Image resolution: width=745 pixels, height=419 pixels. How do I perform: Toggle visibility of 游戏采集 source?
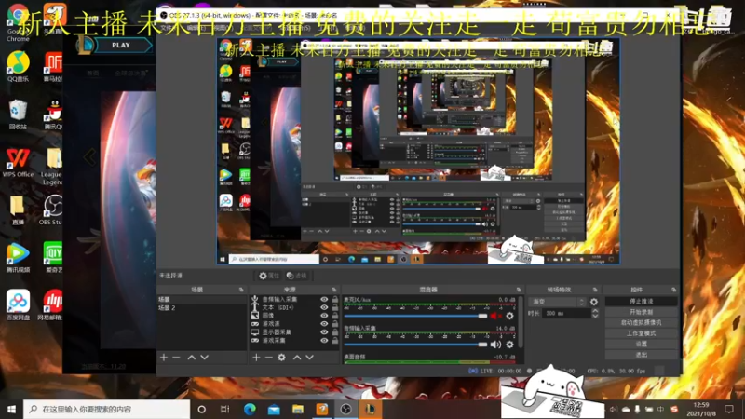click(324, 340)
